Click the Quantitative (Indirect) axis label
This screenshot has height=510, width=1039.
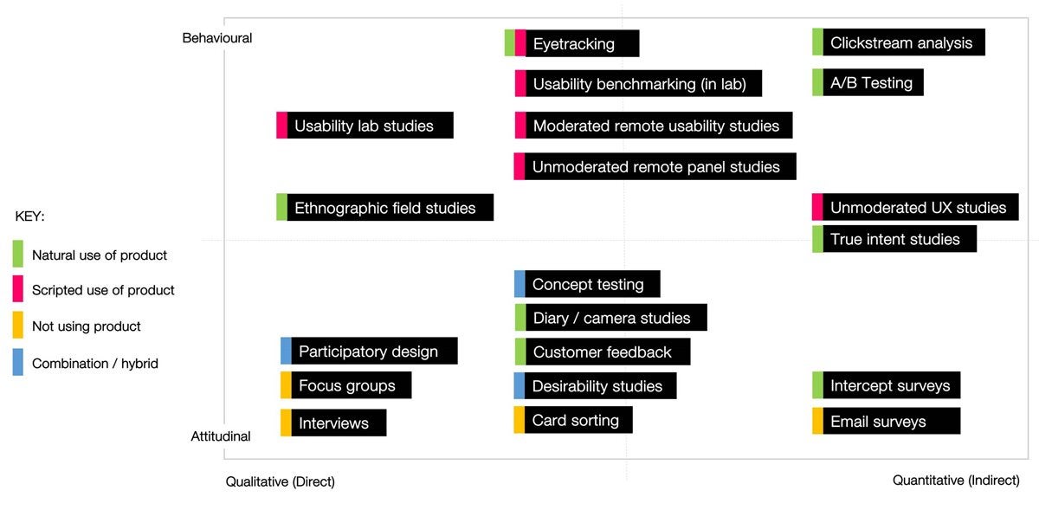[956, 480]
